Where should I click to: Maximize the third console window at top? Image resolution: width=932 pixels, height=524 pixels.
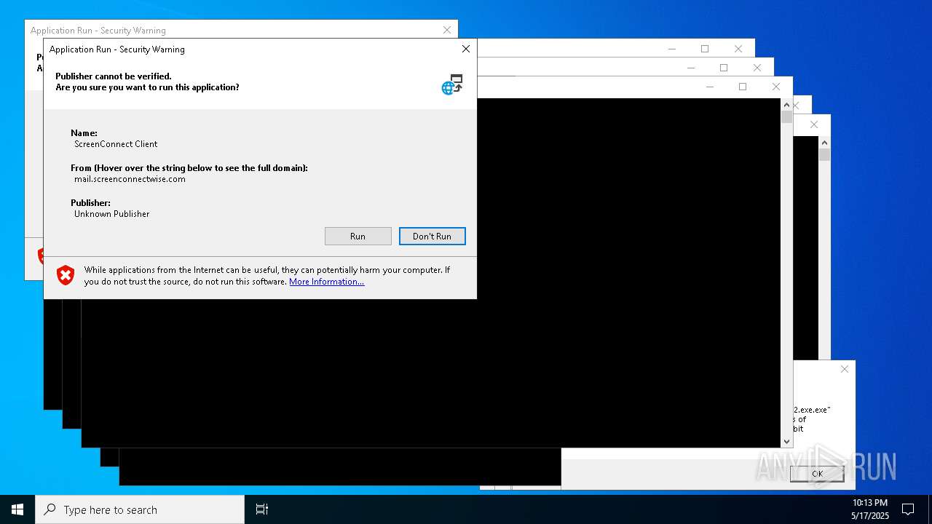(705, 49)
